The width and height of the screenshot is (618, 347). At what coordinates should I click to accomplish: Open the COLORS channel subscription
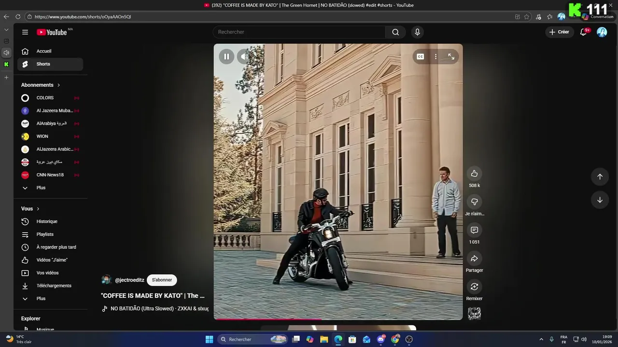coord(50,98)
